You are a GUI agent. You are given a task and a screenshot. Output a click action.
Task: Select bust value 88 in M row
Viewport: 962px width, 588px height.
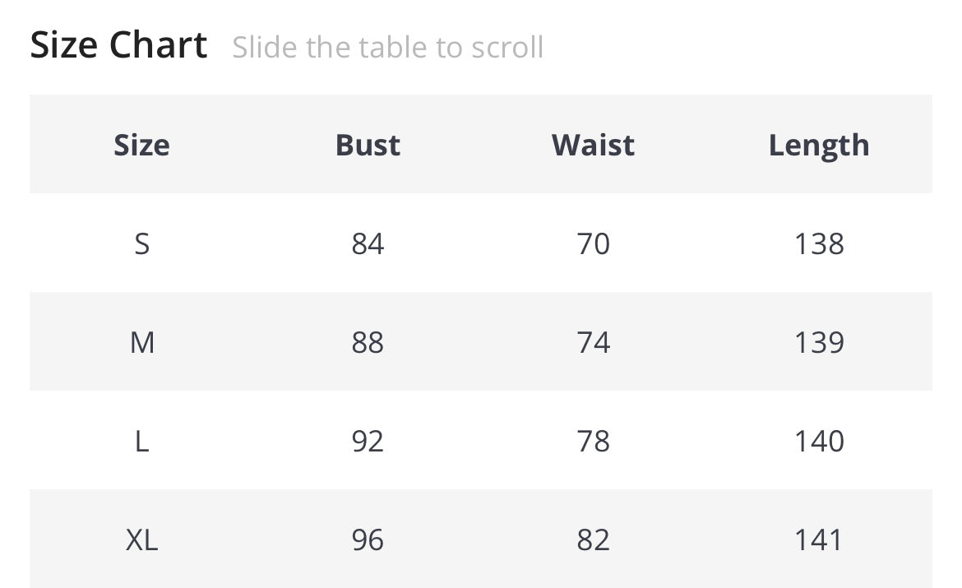[x=368, y=342]
